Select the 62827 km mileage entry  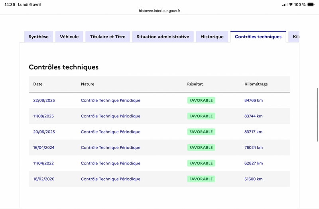[x=253, y=163]
